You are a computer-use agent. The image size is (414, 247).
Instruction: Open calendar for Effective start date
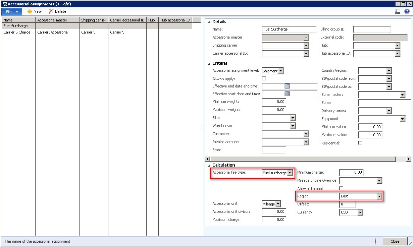[x=287, y=94]
